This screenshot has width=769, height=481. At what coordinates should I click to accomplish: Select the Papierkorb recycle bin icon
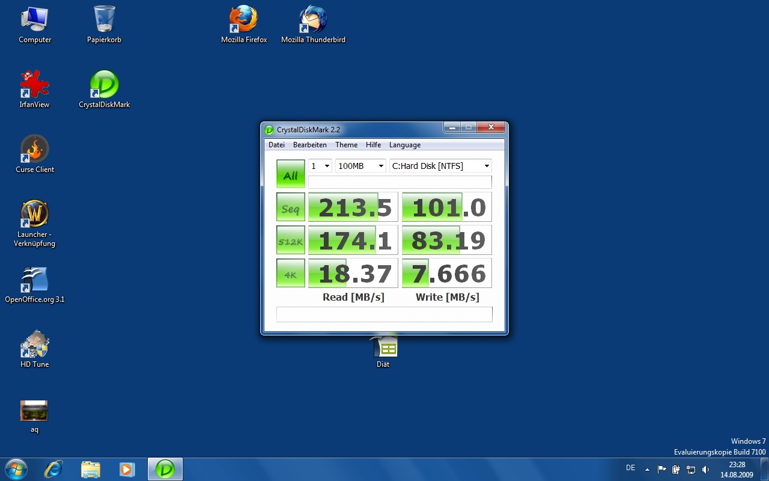point(104,24)
